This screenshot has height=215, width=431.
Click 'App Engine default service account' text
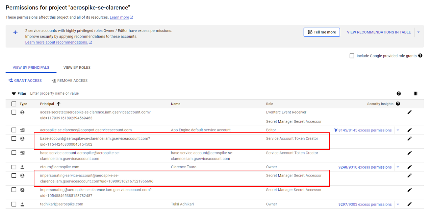click(201, 130)
